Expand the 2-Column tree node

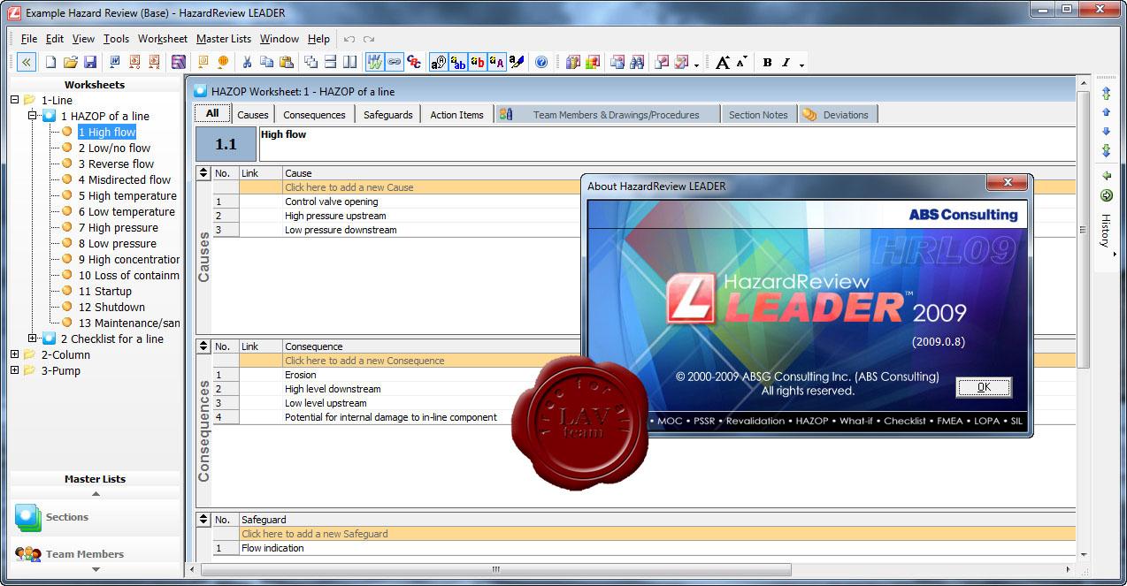click(x=15, y=354)
